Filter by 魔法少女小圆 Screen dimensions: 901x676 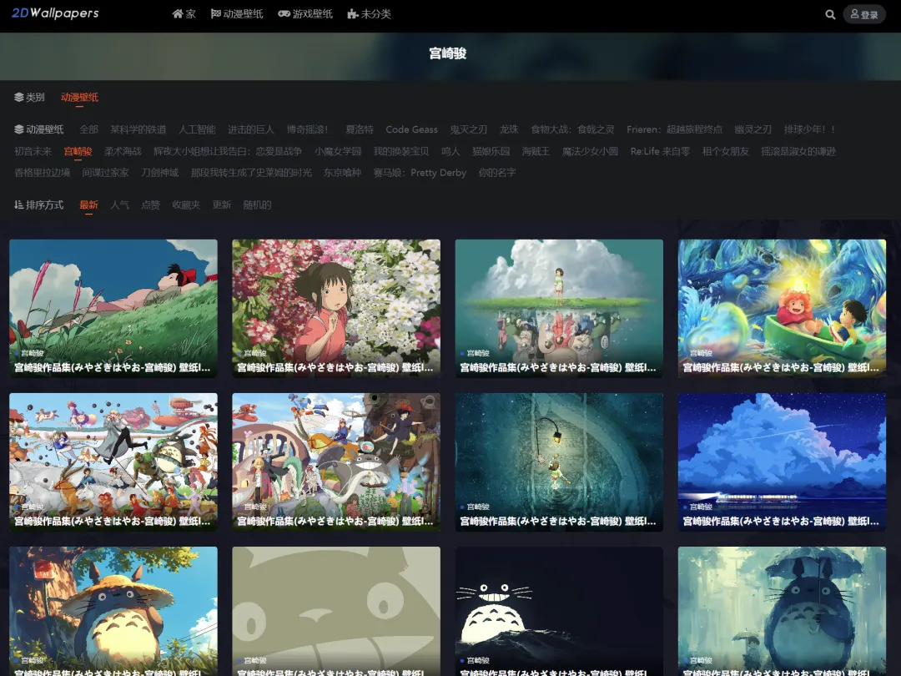click(590, 151)
